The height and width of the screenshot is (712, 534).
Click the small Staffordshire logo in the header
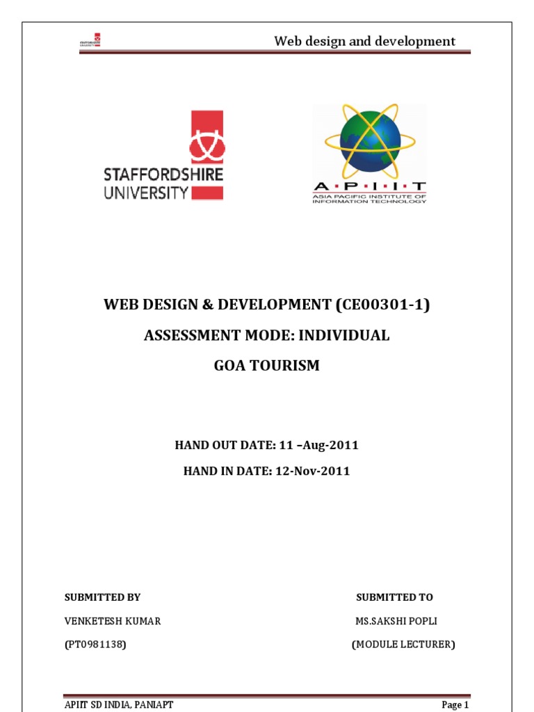click(90, 40)
